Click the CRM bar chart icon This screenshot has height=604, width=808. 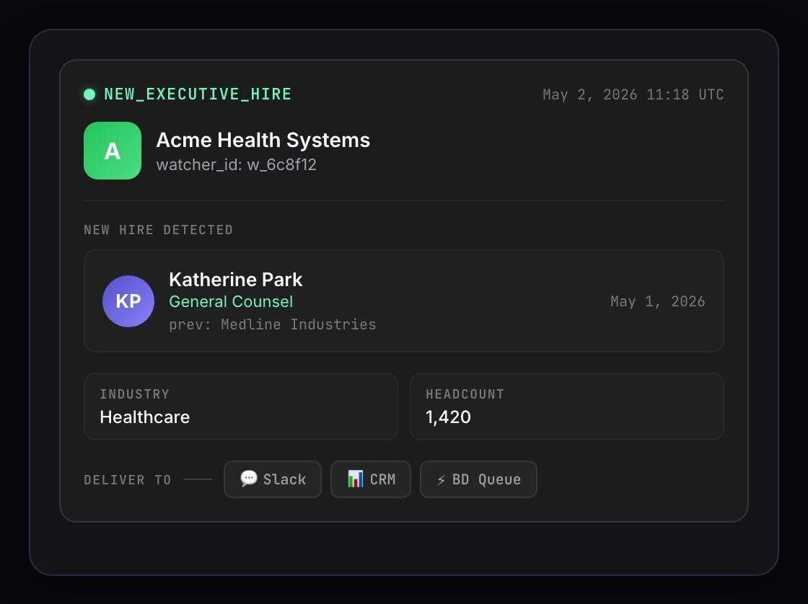[356, 479]
